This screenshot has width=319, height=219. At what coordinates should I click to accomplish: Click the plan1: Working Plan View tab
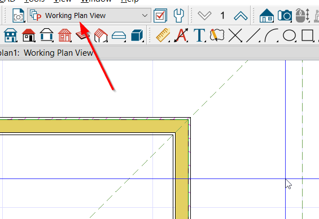[47, 53]
